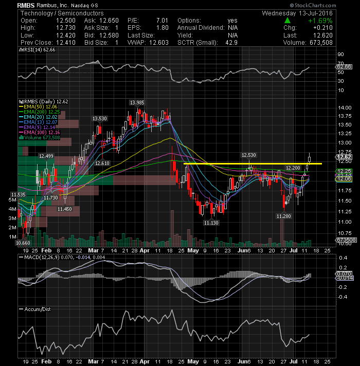This screenshot has width=360, height=366.
Task: Click the green 12.25 EMA tag on axis
Action: 344,171
